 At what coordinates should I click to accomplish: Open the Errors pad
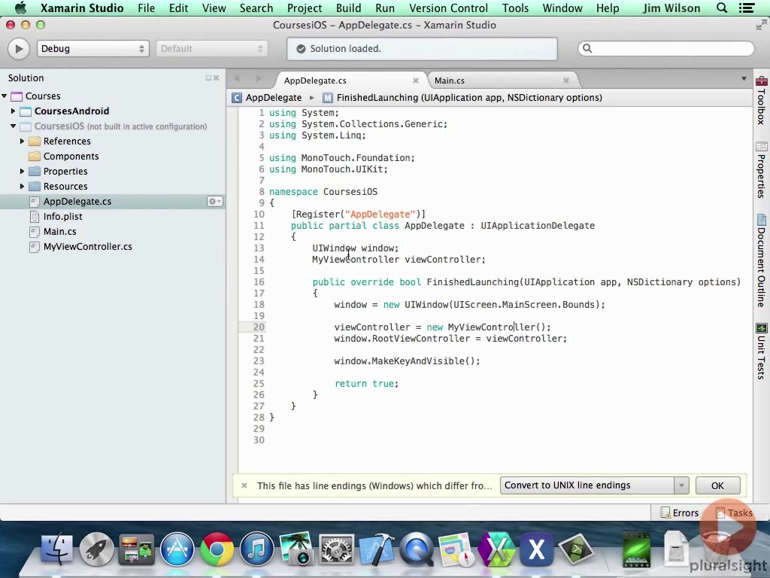[680, 513]
